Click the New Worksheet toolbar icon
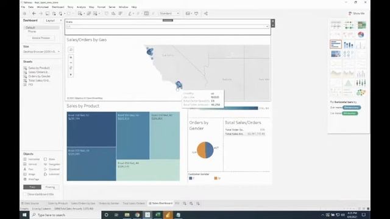This screenshot has height=219, width=390. tap(80, 13)
